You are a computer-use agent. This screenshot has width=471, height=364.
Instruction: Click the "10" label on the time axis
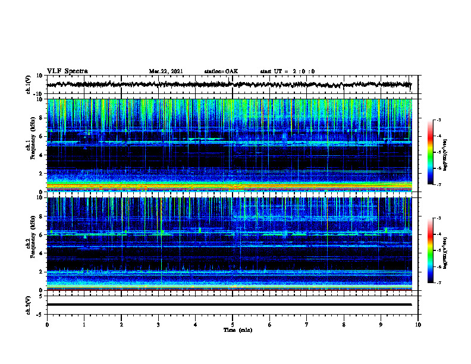pyautogui.click(x=418, y=325)
